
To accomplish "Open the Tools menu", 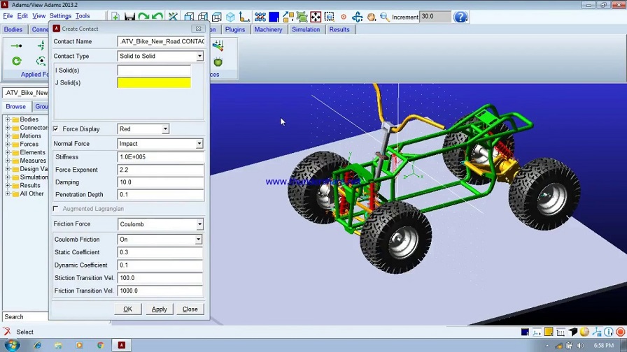I will [83, 16].
